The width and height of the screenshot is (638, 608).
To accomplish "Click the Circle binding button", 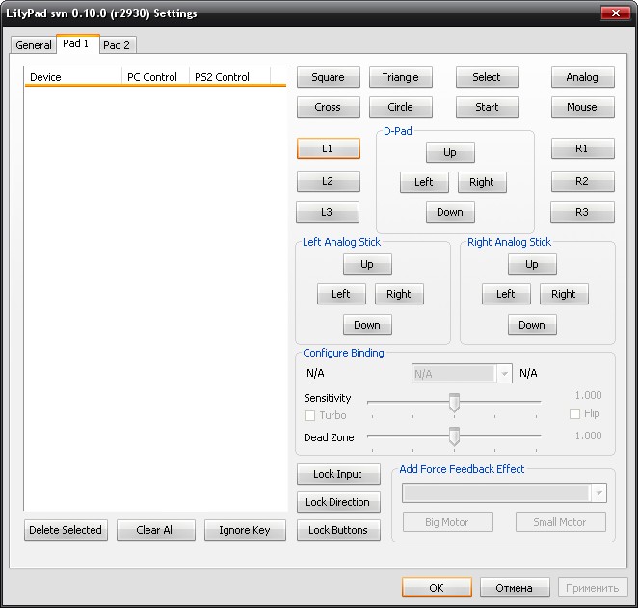I will coord(400,107).
